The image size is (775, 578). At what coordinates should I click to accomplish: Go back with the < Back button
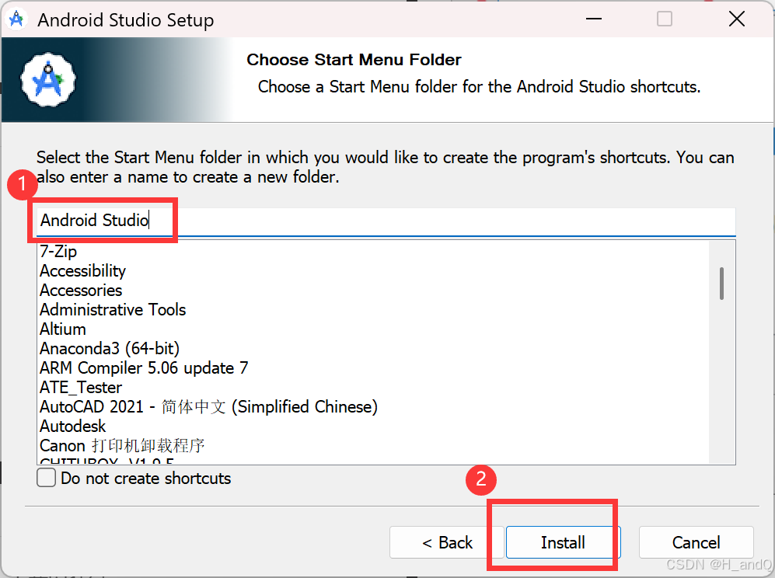pos(447,542)
